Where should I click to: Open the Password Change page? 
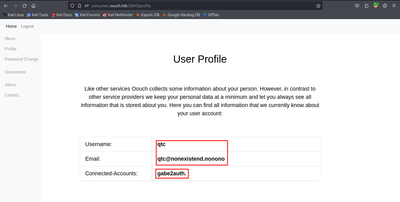point(21,59)
